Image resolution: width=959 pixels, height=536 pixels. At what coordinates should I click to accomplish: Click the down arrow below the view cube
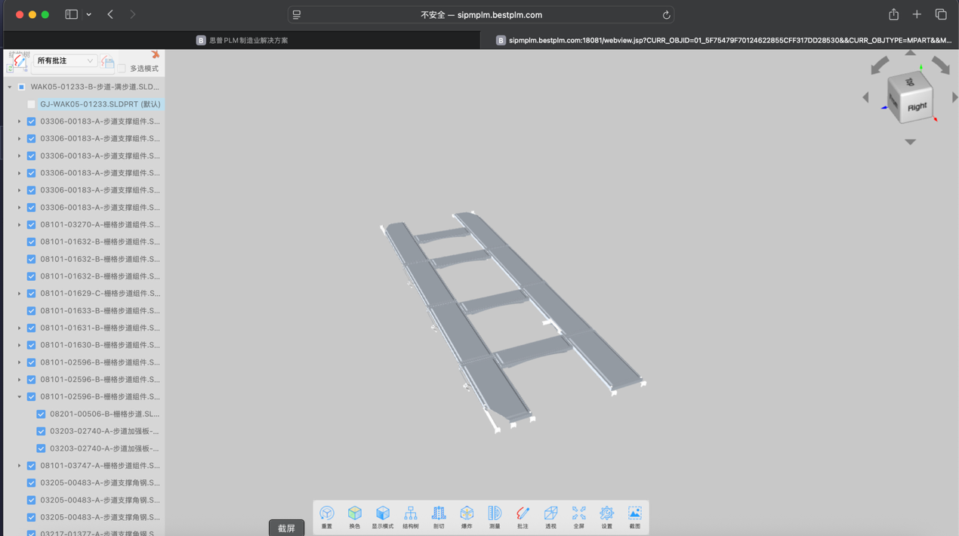click(x=910, y=142)
